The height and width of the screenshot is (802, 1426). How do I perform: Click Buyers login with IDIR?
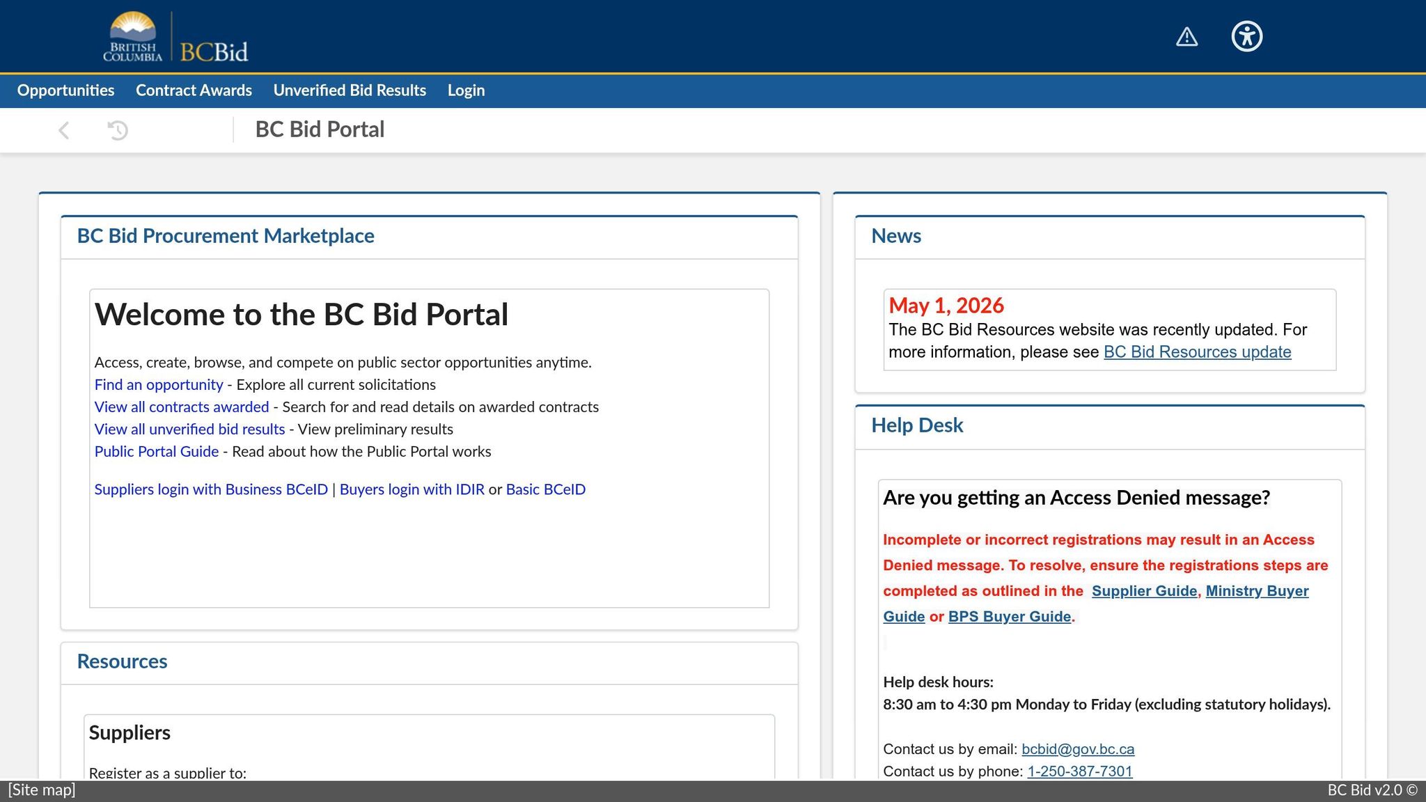[x=412, y=489]
